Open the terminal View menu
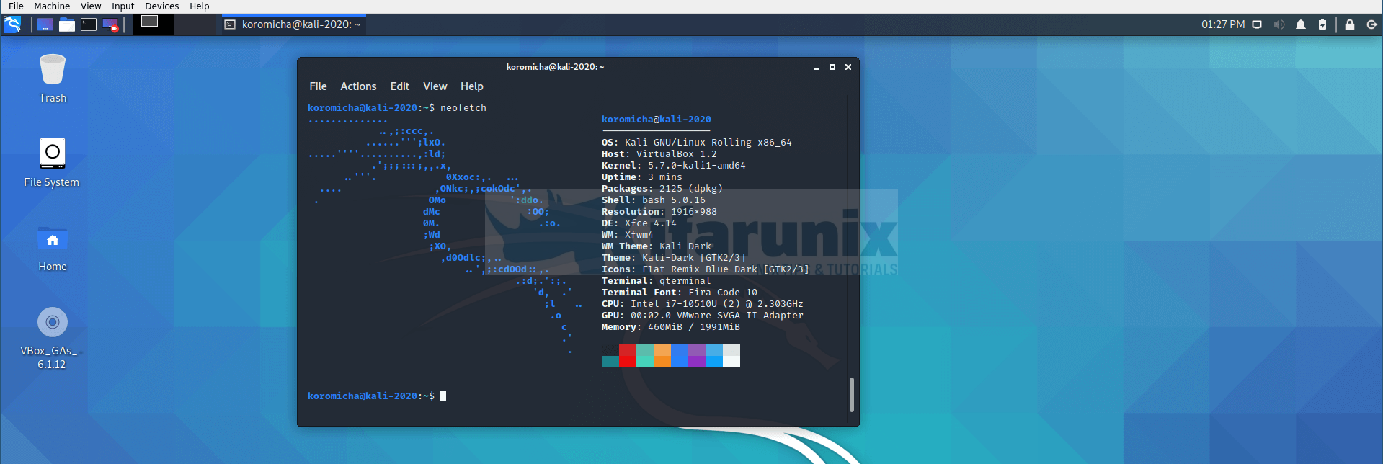 pos(435,86)
